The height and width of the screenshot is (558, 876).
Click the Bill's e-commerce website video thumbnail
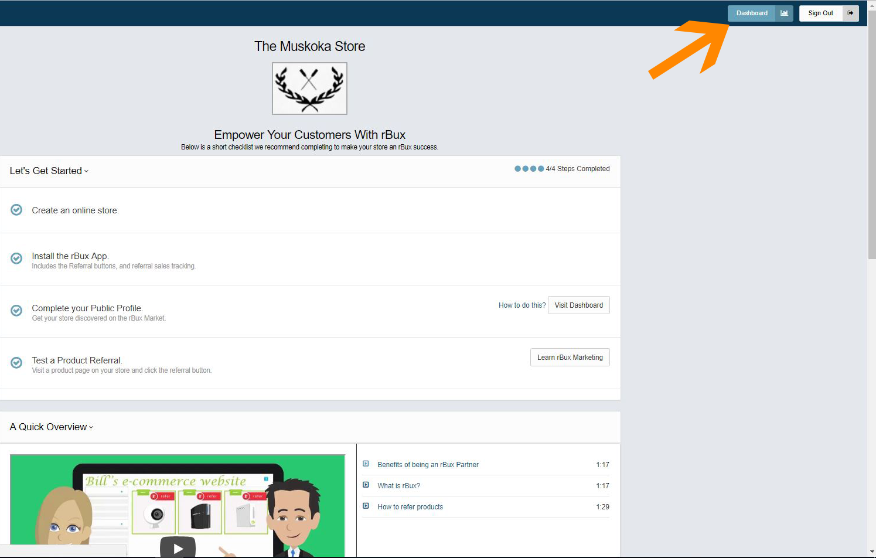point(178,506)
